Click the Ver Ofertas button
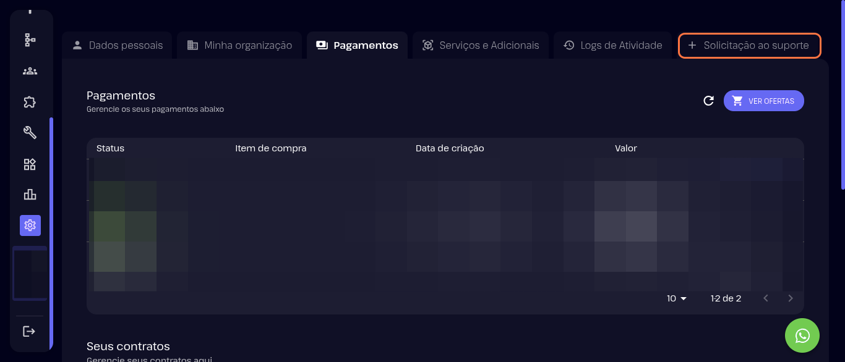 point(763,101)
